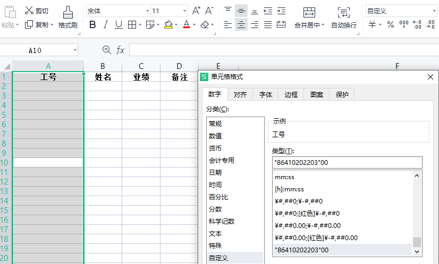Click the Cut (剪切) scissors icon
This screenshot has height=264, width=439.
pos(29,11)
